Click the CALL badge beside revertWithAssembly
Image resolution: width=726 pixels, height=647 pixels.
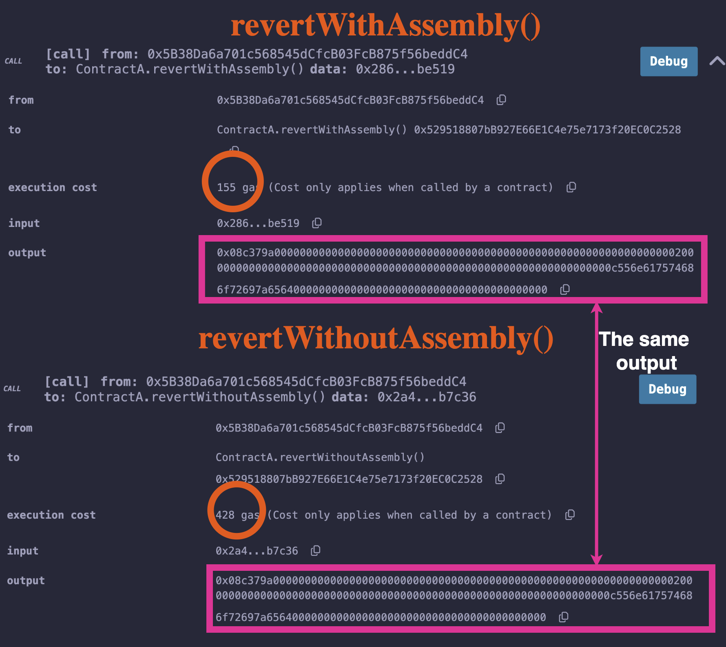click(x=13, y=61)
